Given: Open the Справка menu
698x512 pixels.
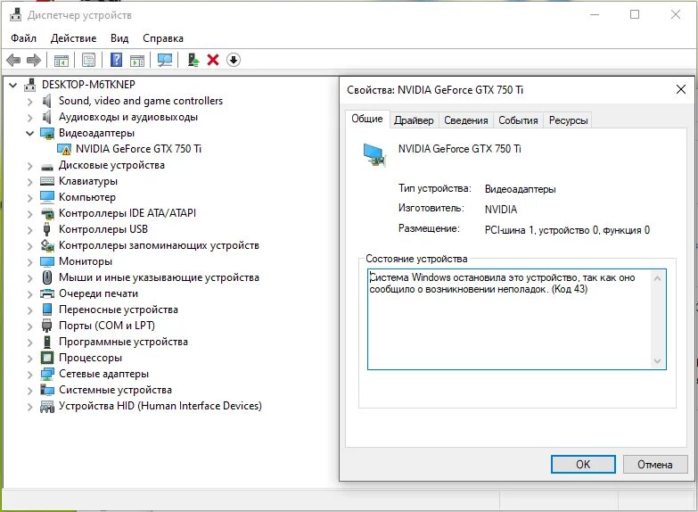Looking at the screenshot, I should [163, 38].
